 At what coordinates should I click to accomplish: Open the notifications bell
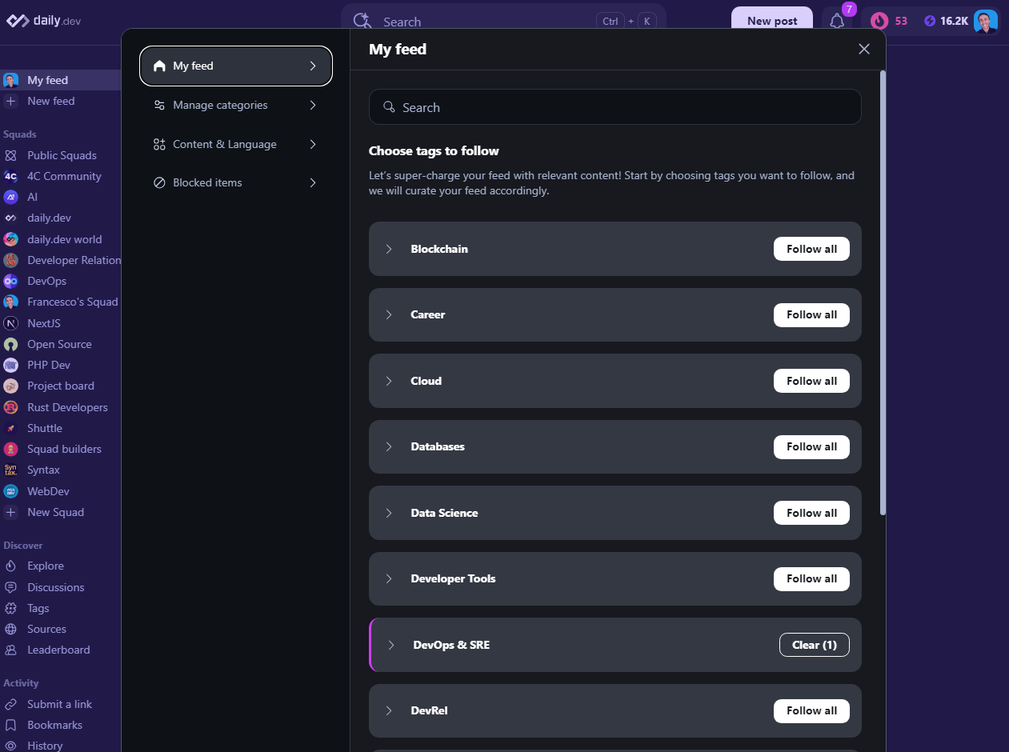pos(837,22)
